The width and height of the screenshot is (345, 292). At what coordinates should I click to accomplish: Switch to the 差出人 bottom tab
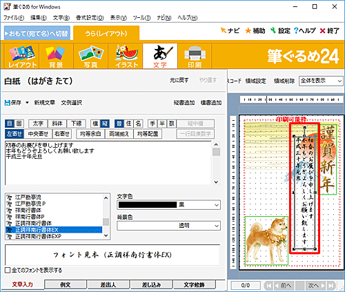coord(108,284)
